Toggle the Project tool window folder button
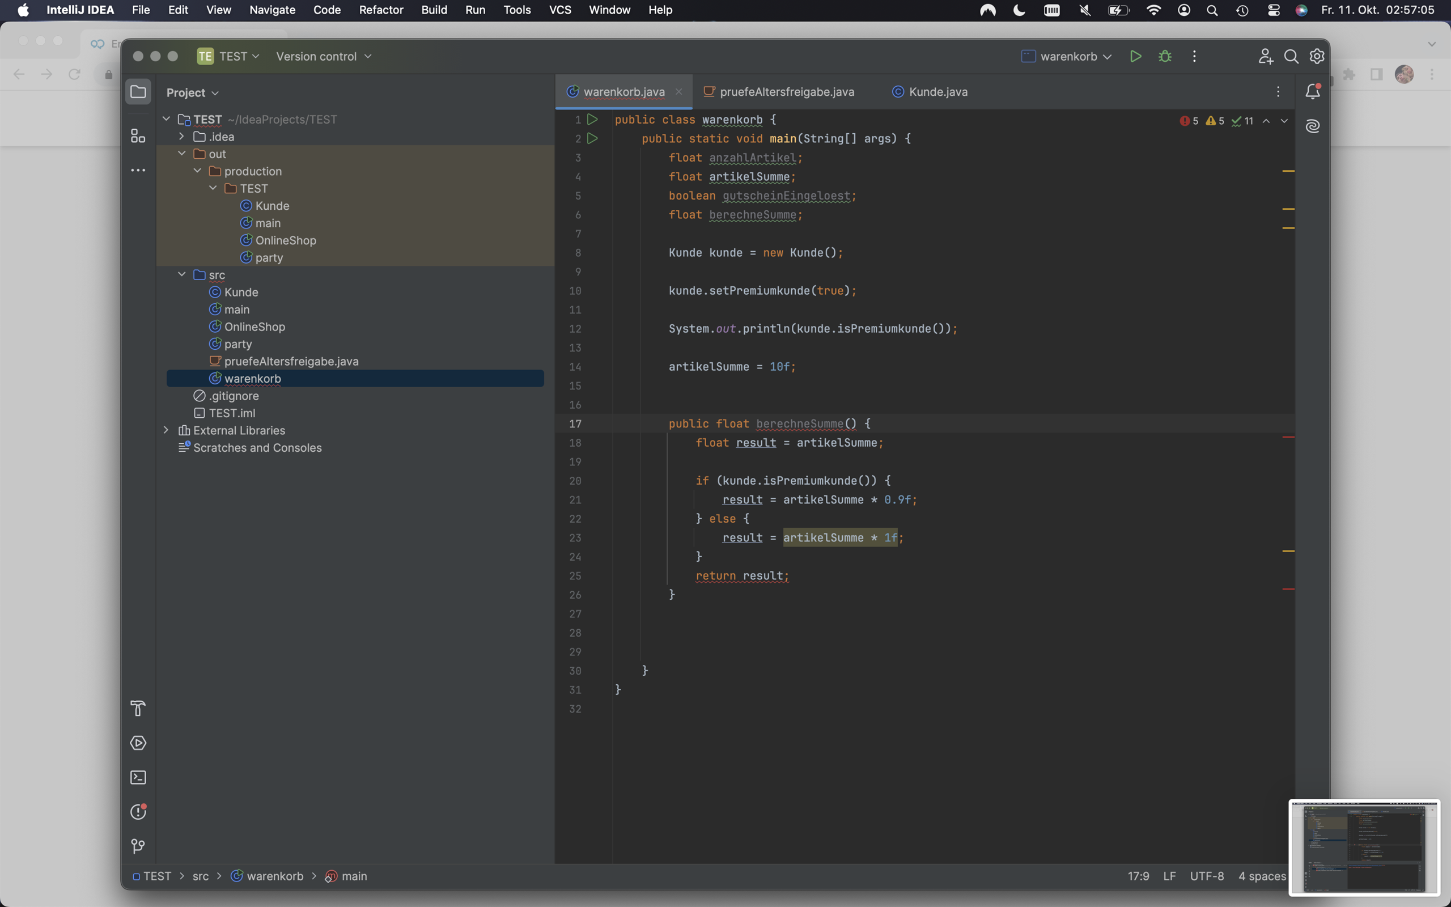The width and height of the screenshot is (1451, 907). (x=138, y=92)
